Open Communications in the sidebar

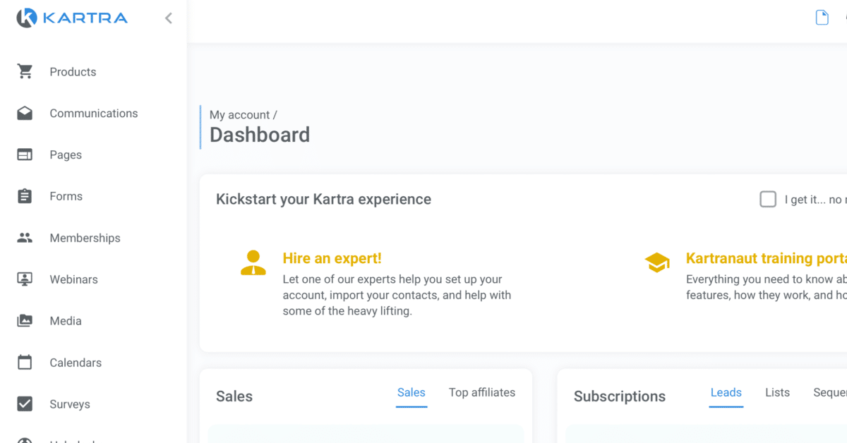point(94,114)
